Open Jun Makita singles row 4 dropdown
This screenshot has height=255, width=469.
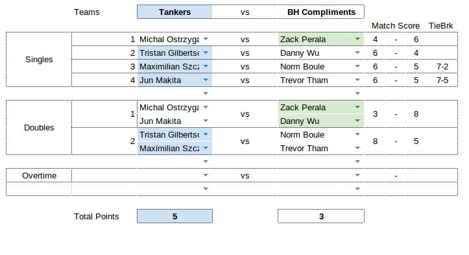[x=206, y=80]
